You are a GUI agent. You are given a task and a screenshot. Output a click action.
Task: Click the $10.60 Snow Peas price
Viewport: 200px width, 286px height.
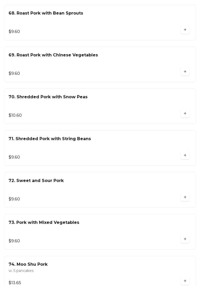[x=15, y=115]
